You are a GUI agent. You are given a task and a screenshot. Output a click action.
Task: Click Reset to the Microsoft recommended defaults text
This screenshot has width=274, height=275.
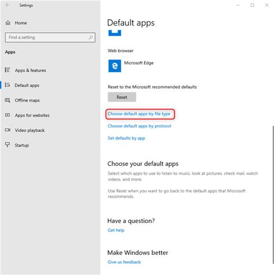click(x=152, y=87)
